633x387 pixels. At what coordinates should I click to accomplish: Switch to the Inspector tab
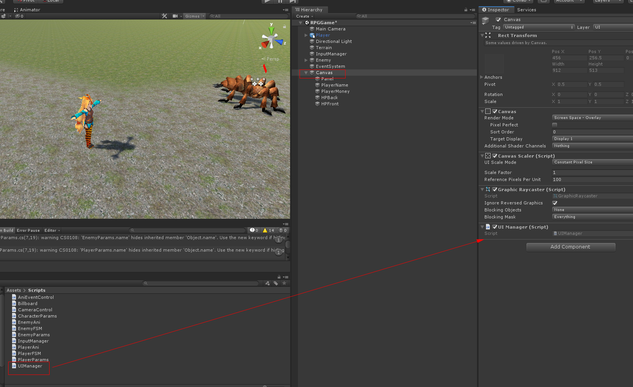point(496,10)
